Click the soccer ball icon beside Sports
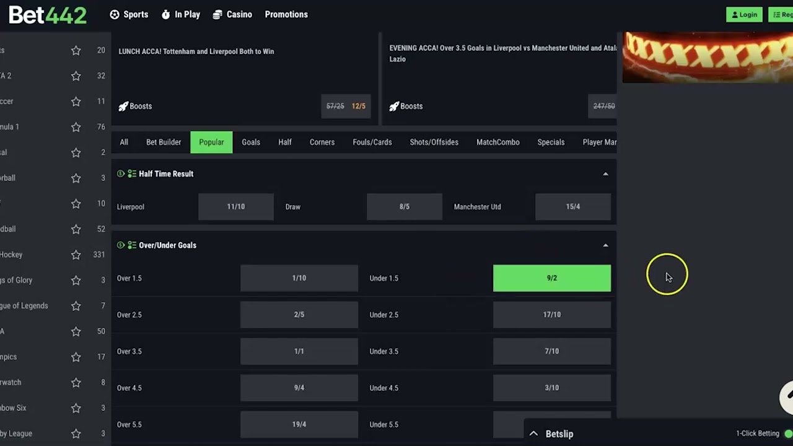 pyautogui.click(x=115, y=14)
